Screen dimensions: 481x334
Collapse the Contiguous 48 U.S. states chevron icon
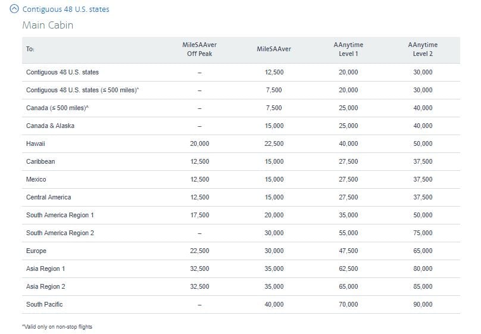pos(14,9)
